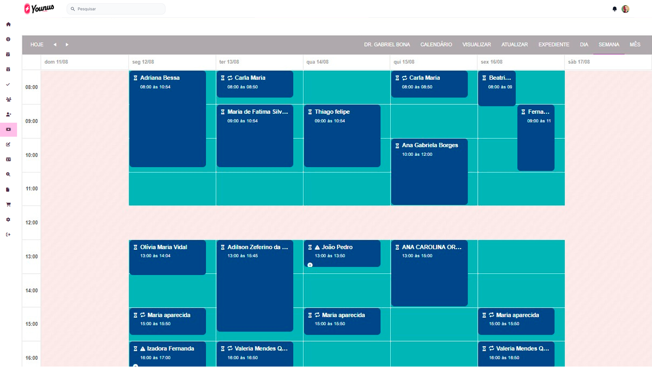Open the shopping cart icon in sidebar
This screenshot has width=652, height=367.
coord(8,205)
